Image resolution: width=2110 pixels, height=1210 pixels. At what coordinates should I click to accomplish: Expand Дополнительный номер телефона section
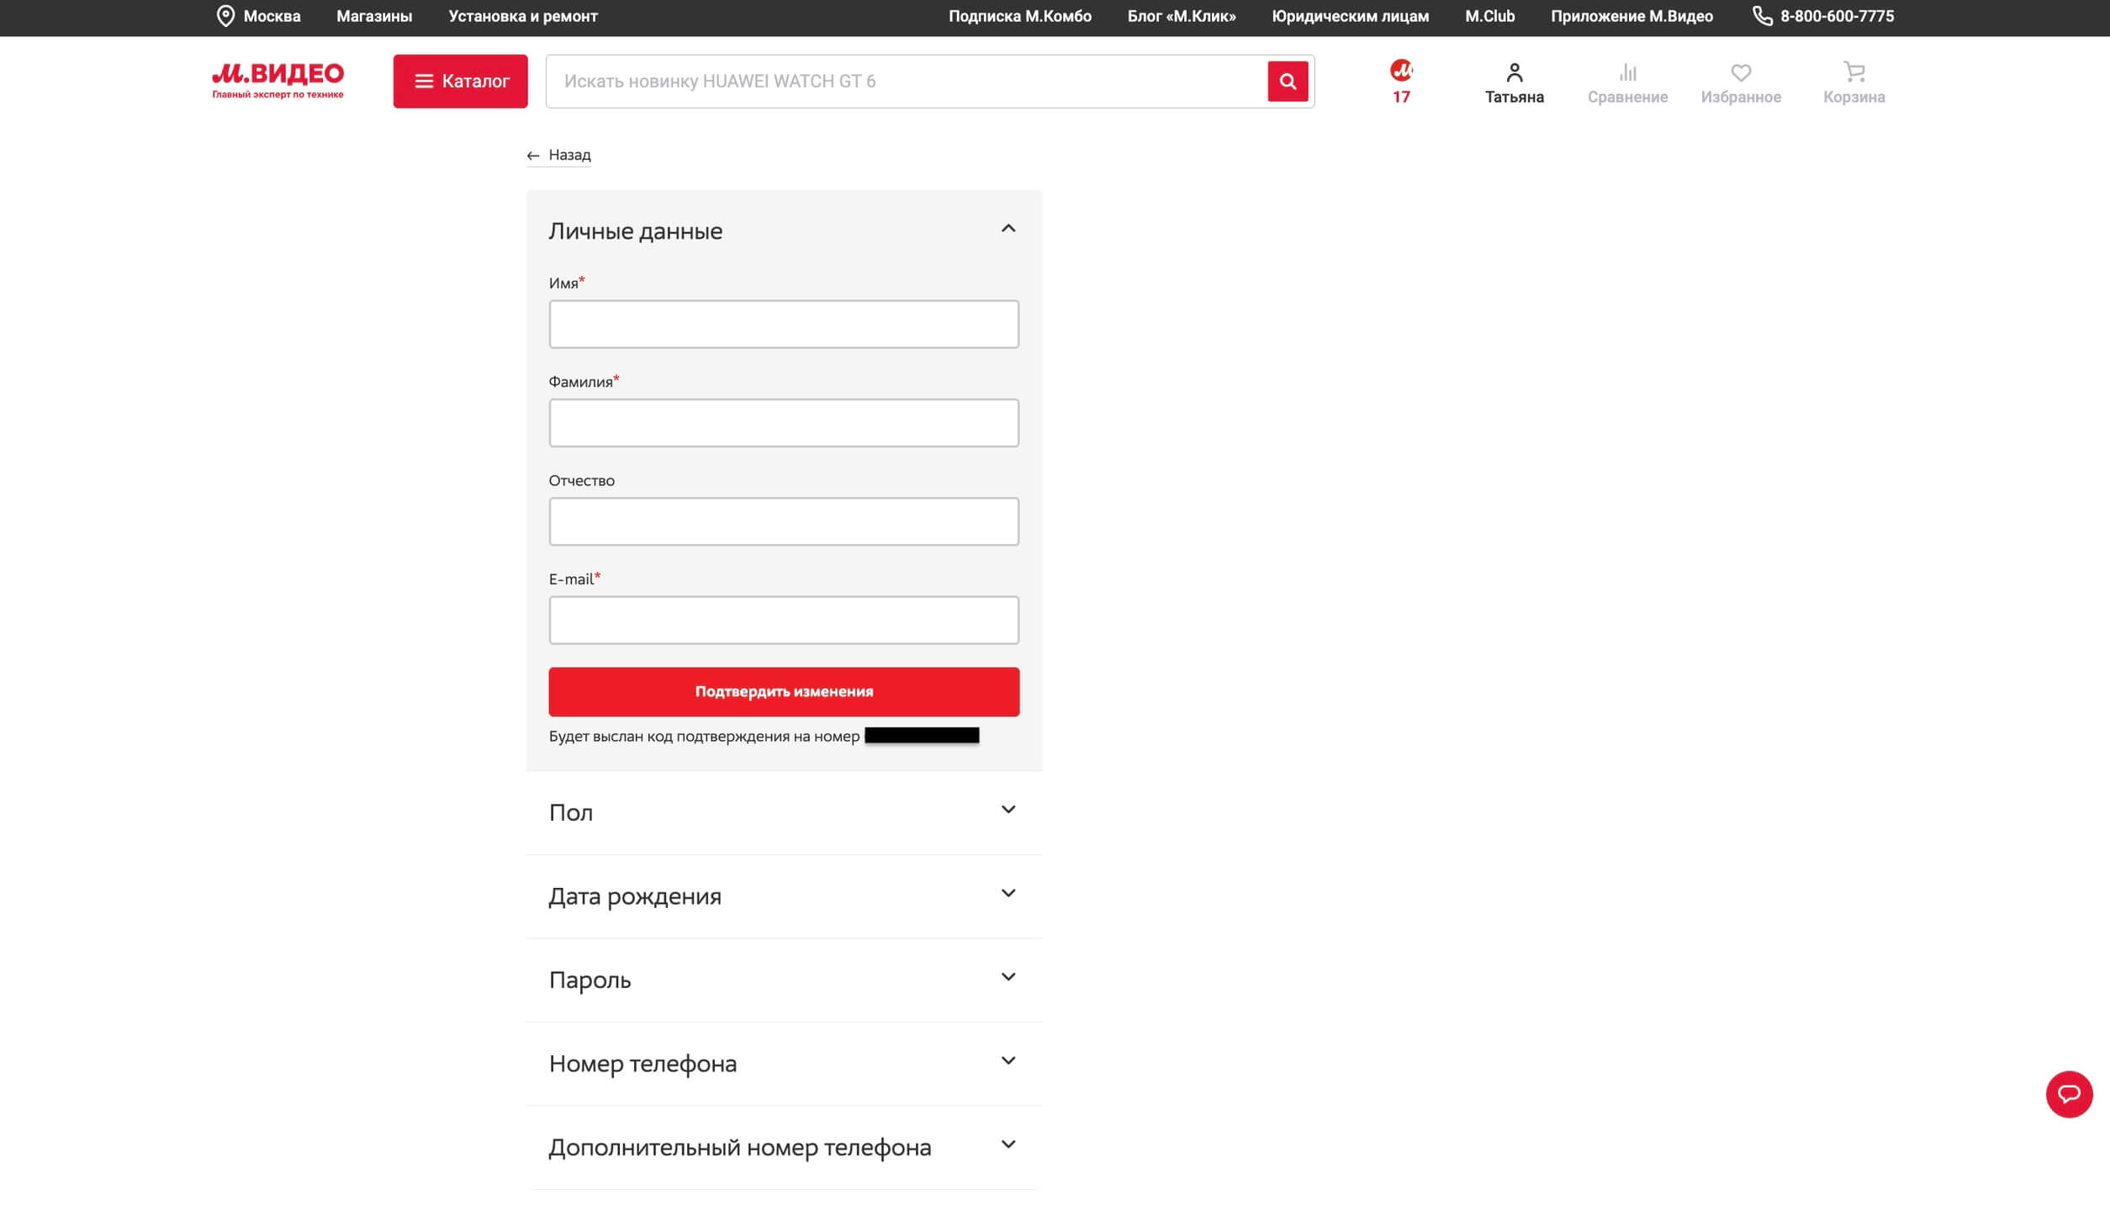coord(1007,1144)
